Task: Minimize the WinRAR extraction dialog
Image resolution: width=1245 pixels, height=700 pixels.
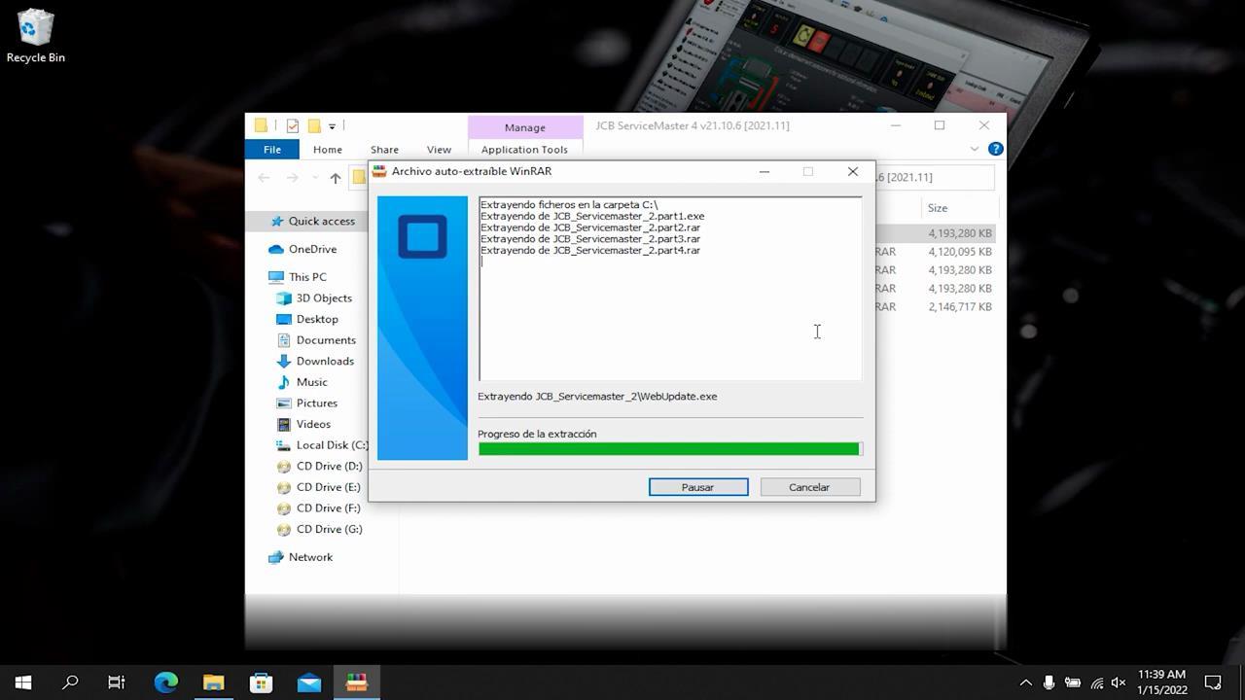Action: pos(765,171)
